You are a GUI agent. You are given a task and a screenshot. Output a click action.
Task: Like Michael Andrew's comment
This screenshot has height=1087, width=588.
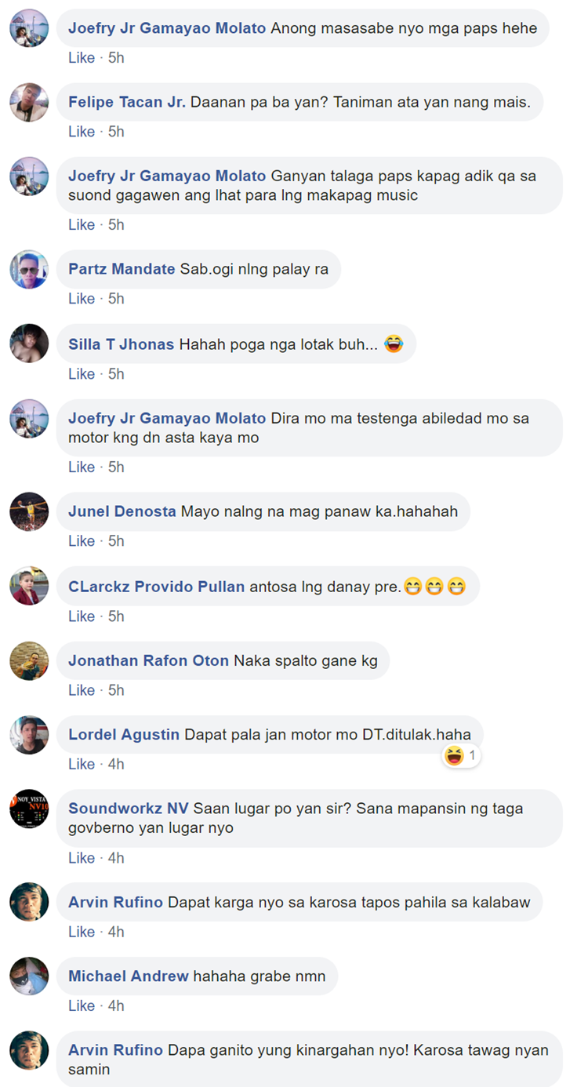(x=82, y=1005)
